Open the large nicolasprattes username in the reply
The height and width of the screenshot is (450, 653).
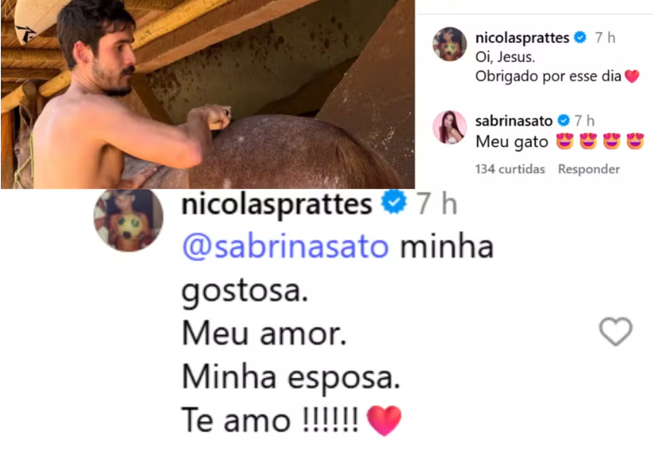coord(277,205)
